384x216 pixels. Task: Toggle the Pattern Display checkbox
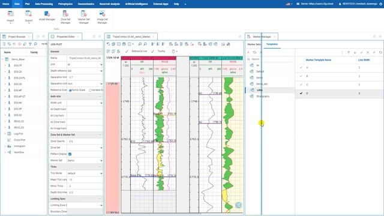pyautogui.click(x=70, y=154)
